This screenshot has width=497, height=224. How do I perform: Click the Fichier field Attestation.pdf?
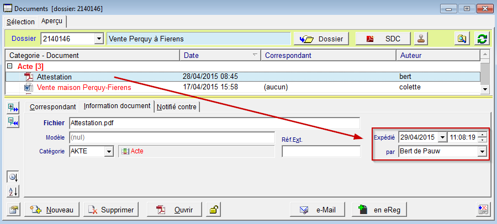(x=215, y=123)
